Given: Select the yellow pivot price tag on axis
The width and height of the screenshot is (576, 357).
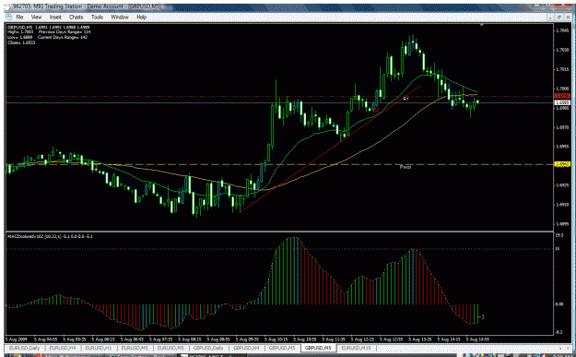Looking at the screenshot, I should click(x=561, y=164).
